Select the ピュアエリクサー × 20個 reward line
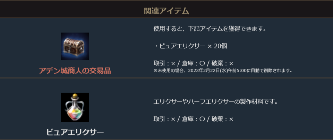 tap(190, 46)
